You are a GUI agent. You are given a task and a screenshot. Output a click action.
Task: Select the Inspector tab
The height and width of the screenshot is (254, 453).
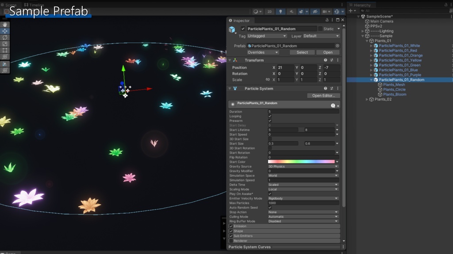(x=239, y=20)
